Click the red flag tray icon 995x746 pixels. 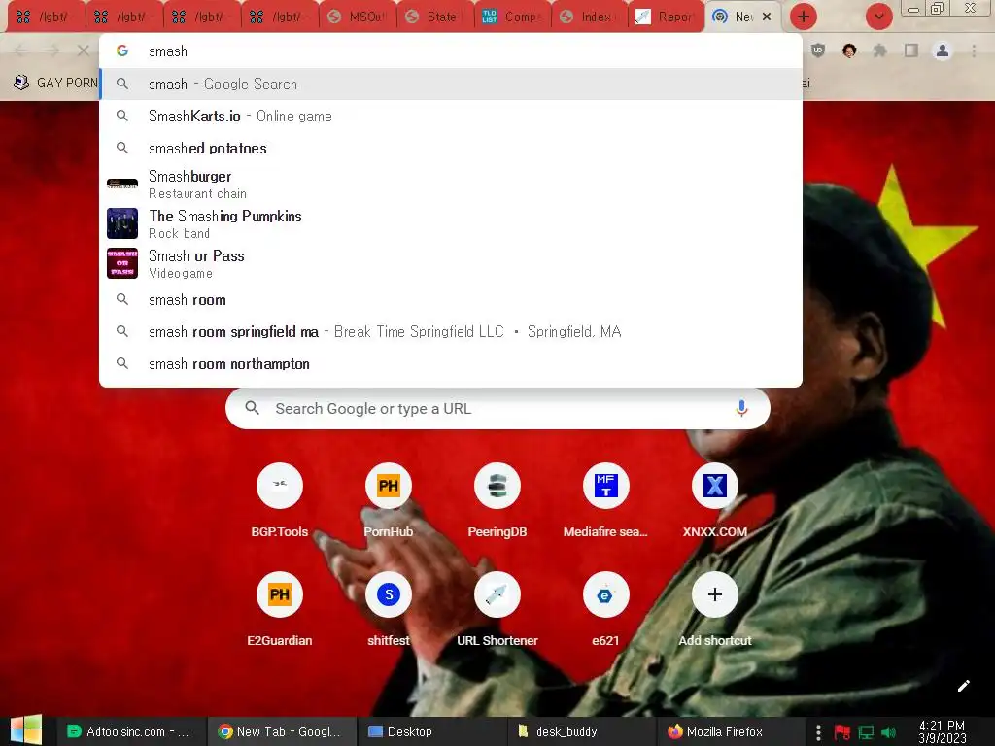click(x=842, y=732)
